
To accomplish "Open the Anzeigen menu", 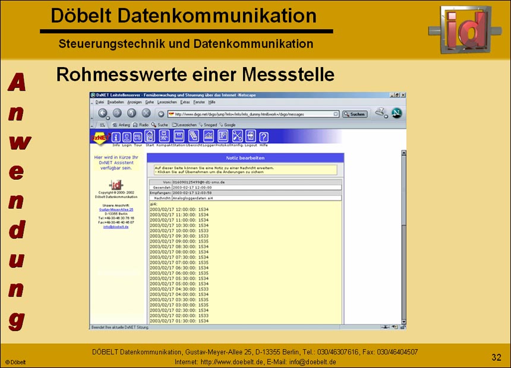I will [134, 102].
